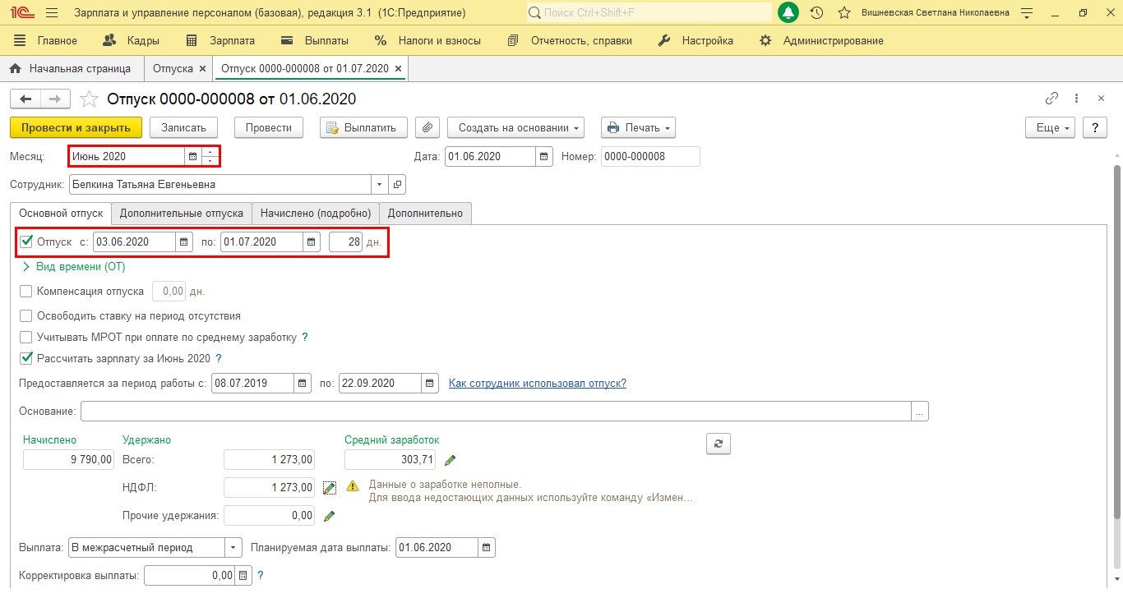Click the Провести button

click(269, 127)
